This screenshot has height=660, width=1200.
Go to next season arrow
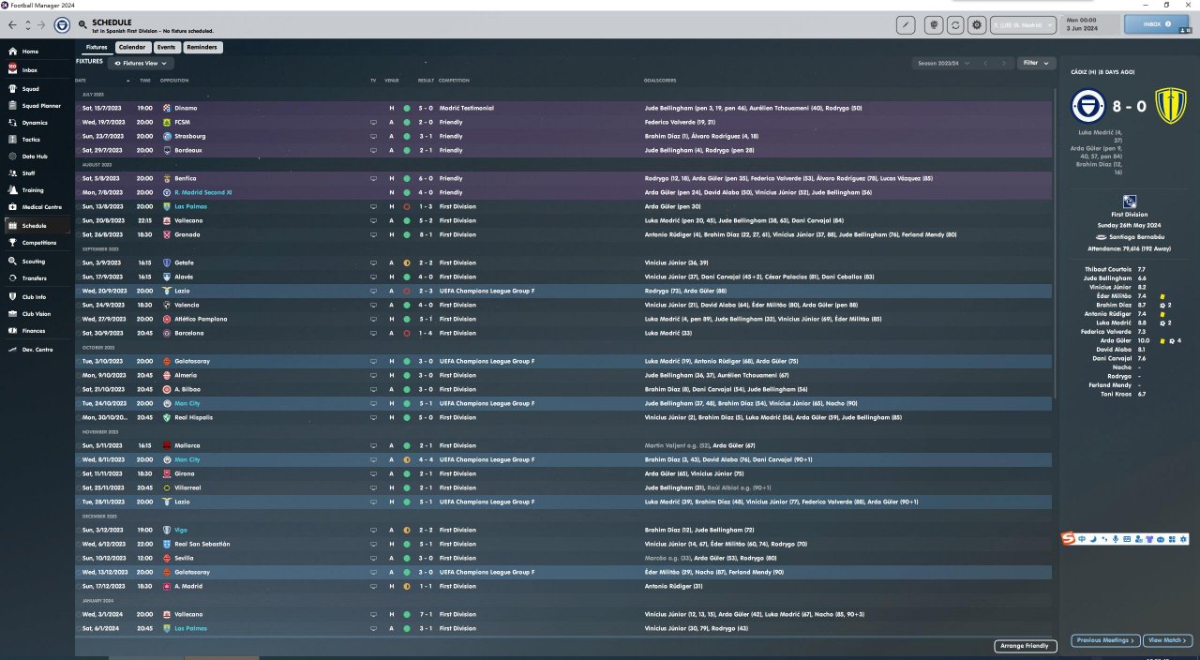click(x=1004, y=63)
